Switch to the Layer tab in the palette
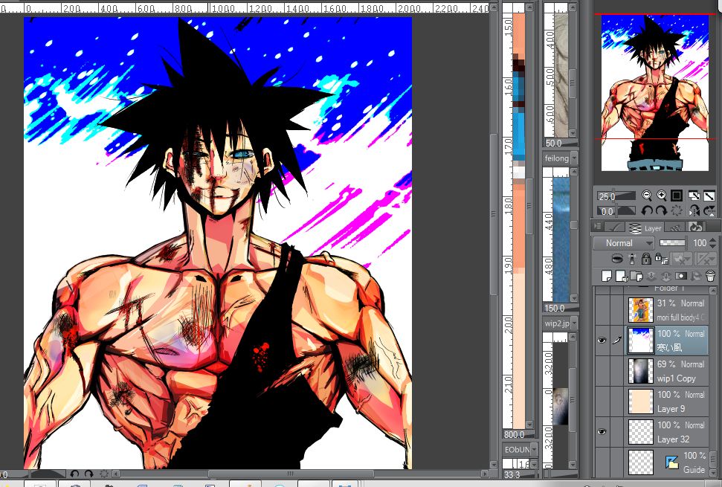Screen dimensions: 722x487 point(652,228)
